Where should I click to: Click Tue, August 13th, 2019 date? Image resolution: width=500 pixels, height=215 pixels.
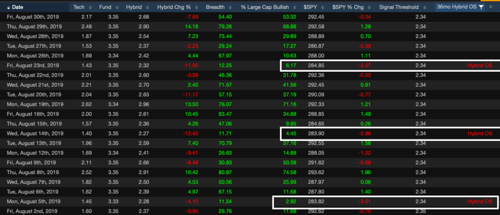point(34,143)
